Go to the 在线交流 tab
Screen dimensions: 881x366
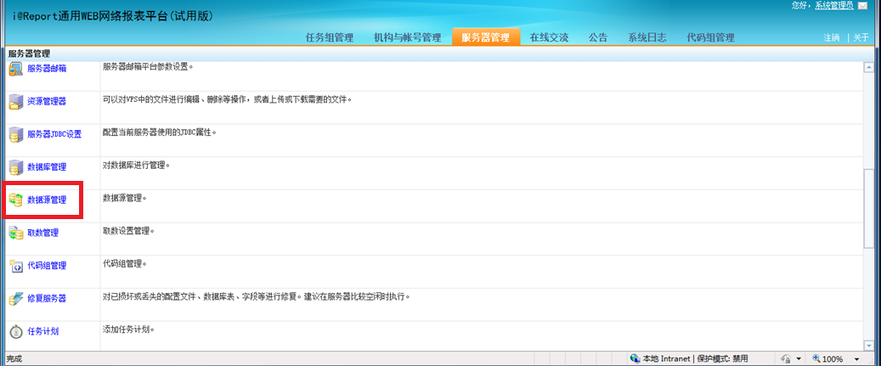[549, 37]
